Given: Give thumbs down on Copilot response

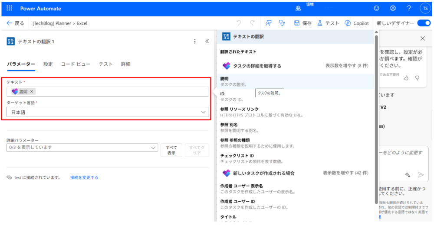Looking at the screenshot, I should coord(417,78).
